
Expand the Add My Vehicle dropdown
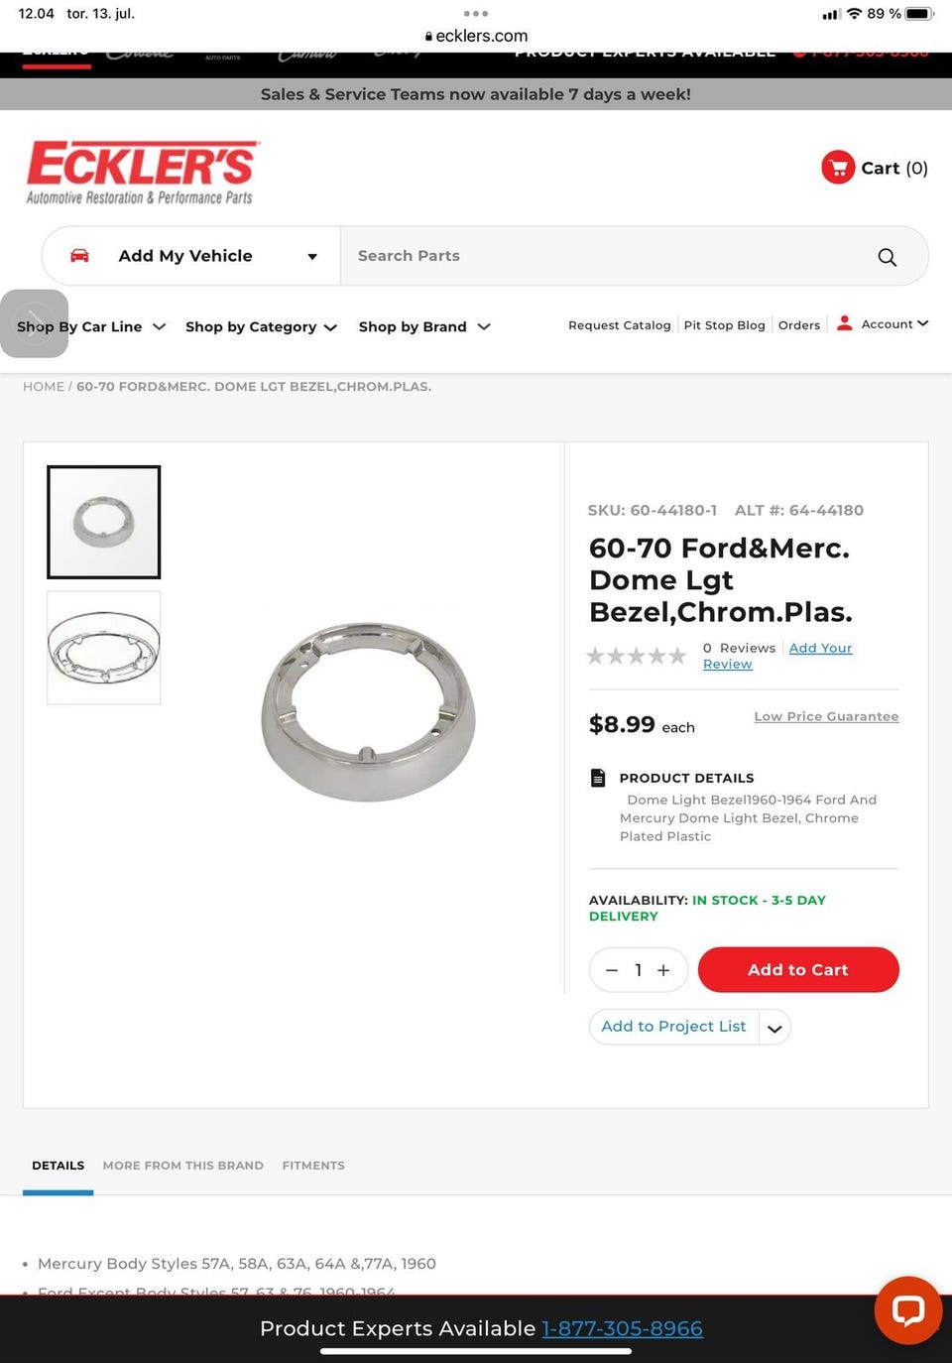[311, 257]
